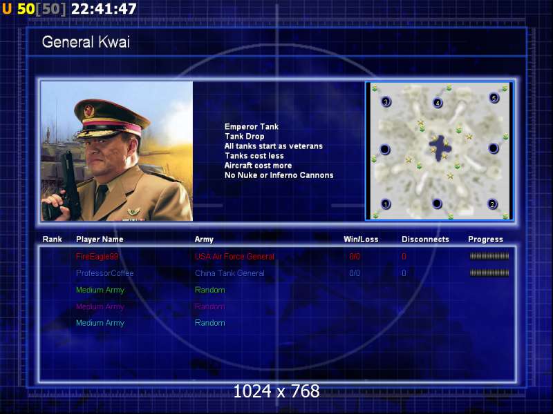Click the unnumbered start marker at minimap's bottom center
This screenshot has height=414, width=553.
437,204
